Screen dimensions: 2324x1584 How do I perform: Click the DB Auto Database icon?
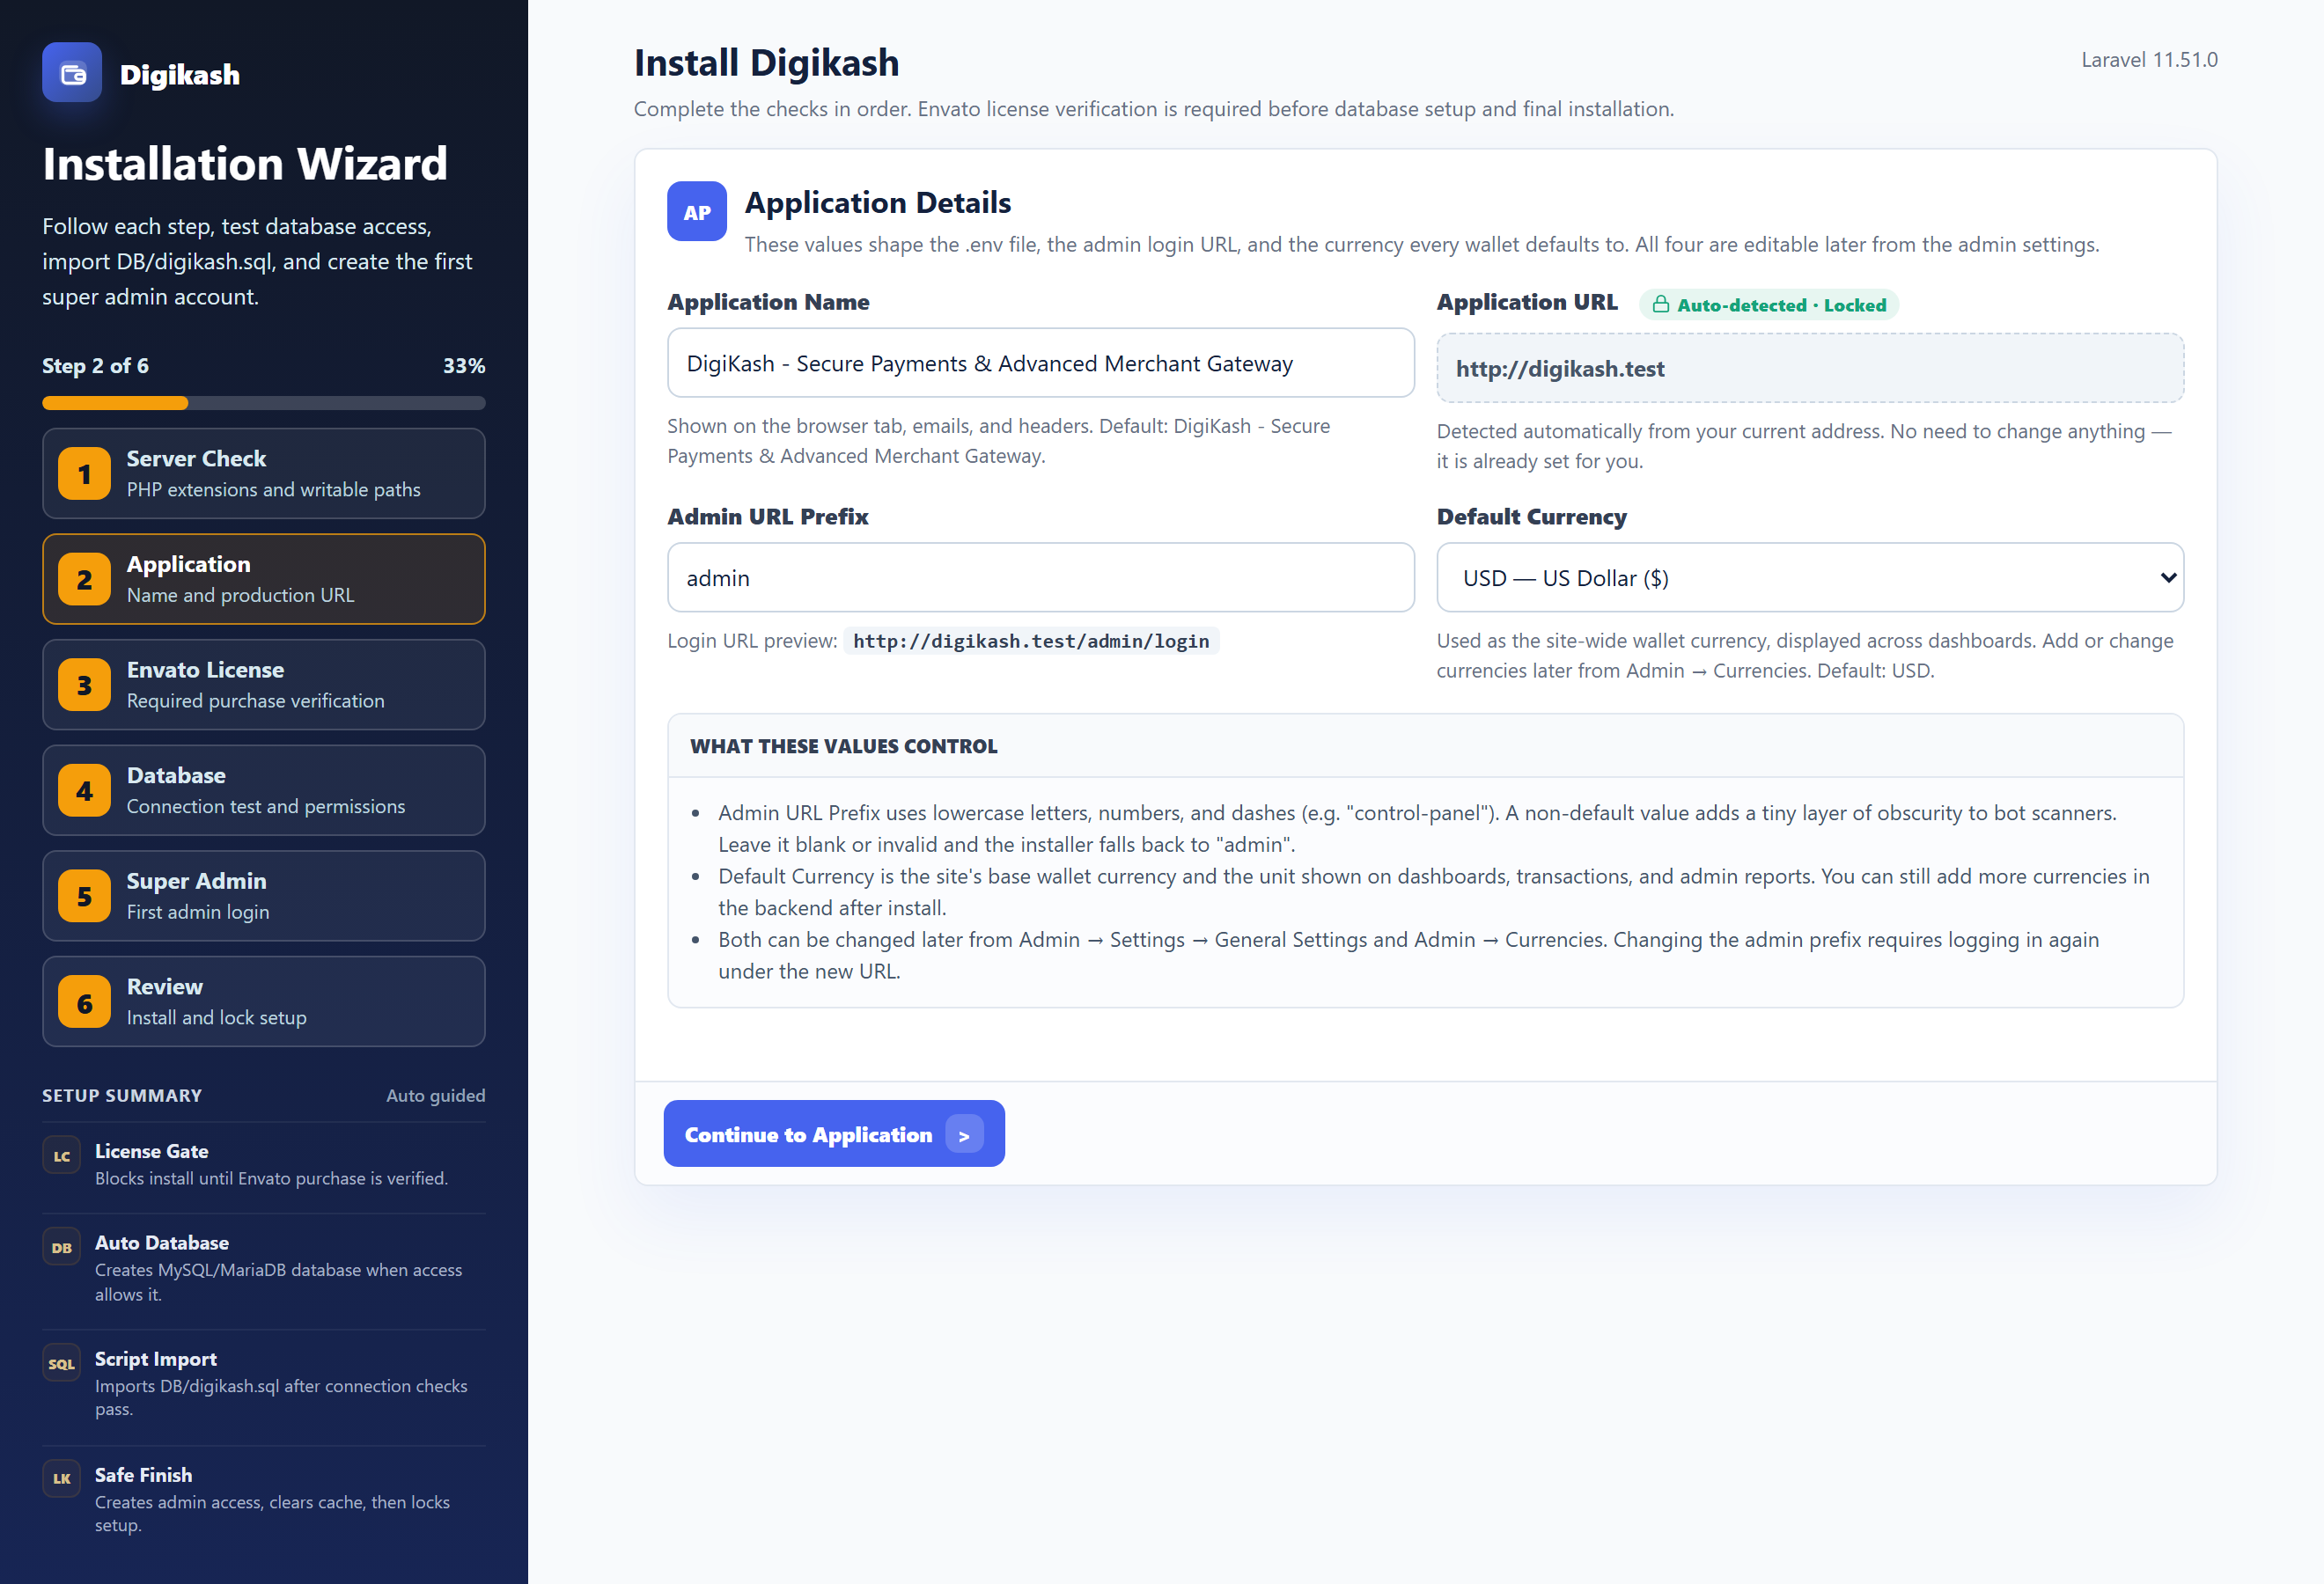pyautogui.click(x=62, y=1247)
